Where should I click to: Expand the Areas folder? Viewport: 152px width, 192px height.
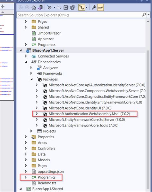tap(26, 142)
